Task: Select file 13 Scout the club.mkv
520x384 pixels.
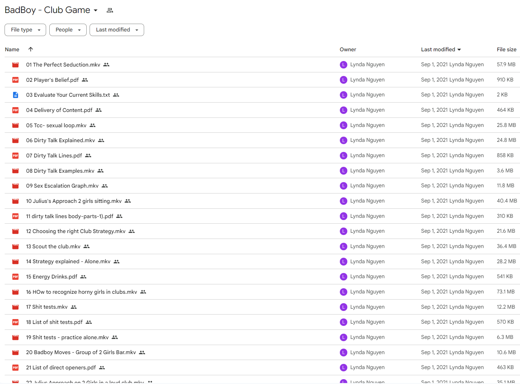Action: (x=53, y=246)
